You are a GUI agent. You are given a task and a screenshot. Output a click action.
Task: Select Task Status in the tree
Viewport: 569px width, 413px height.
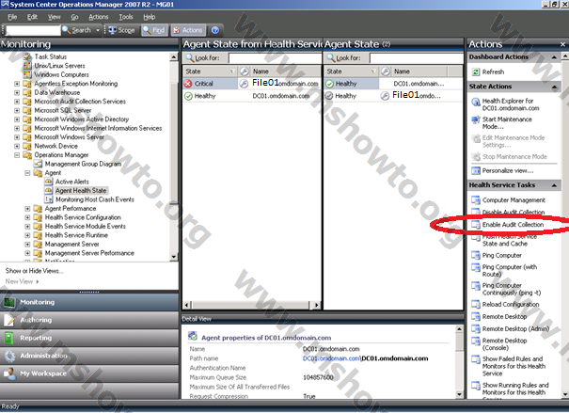51,56
